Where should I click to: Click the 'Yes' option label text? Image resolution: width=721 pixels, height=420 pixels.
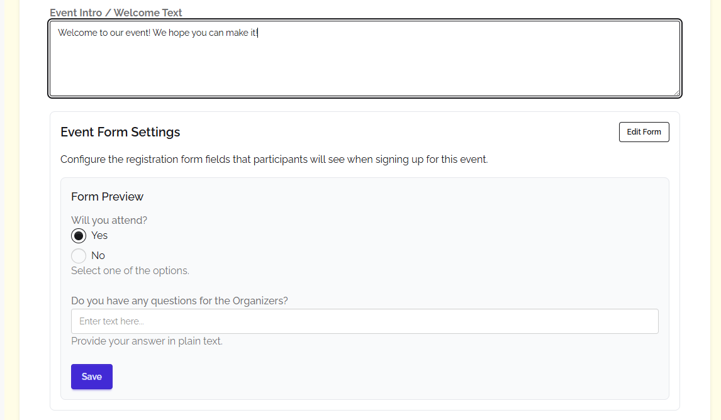(99, 236)
